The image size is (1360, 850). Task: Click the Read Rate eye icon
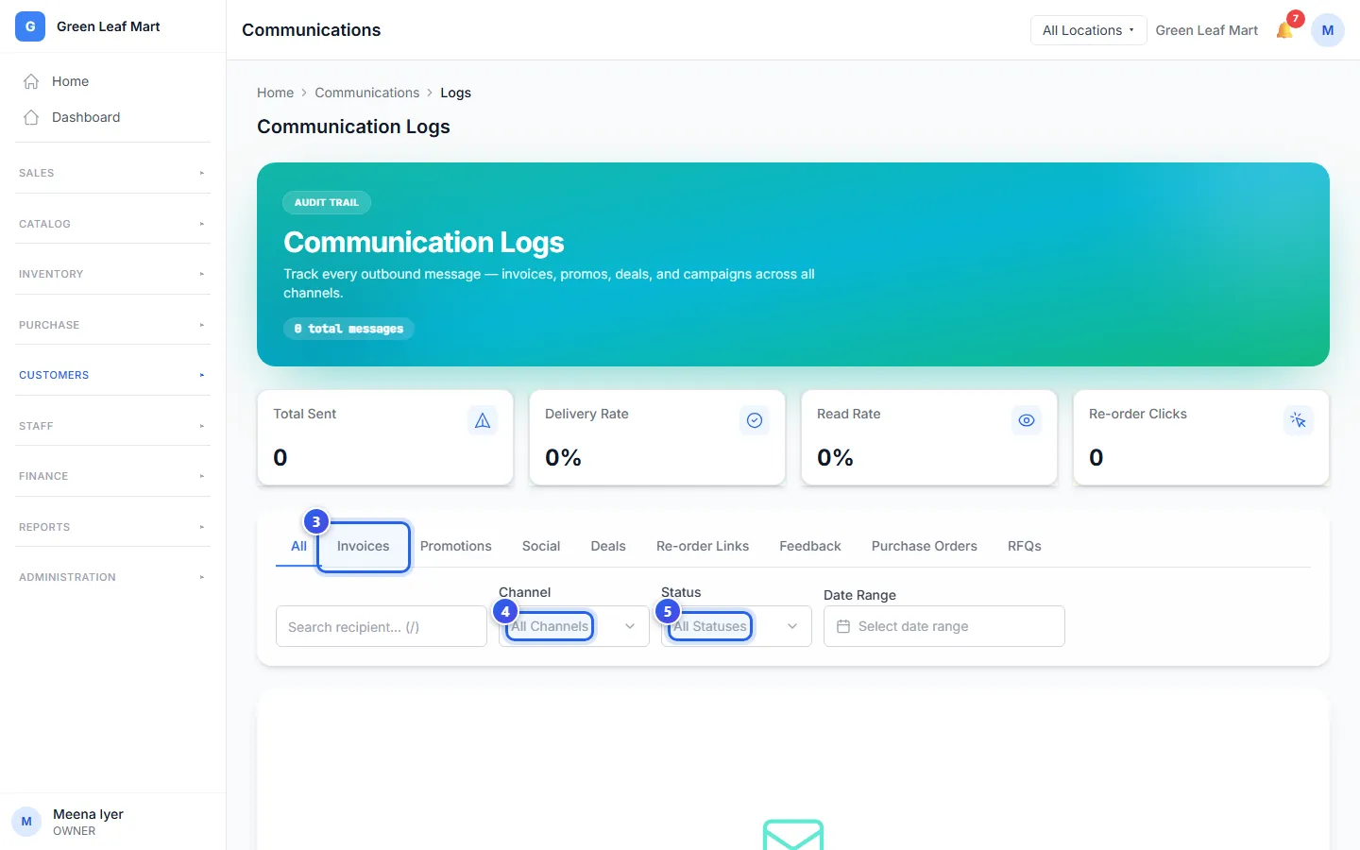[1027, 420]
